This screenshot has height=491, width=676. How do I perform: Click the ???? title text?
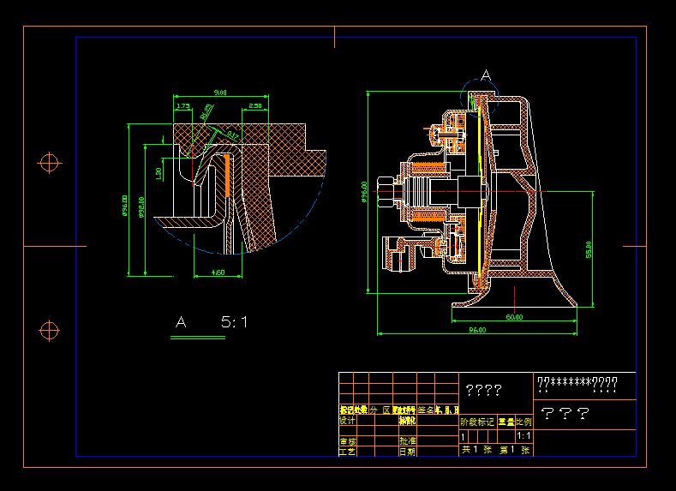point(483,391)
